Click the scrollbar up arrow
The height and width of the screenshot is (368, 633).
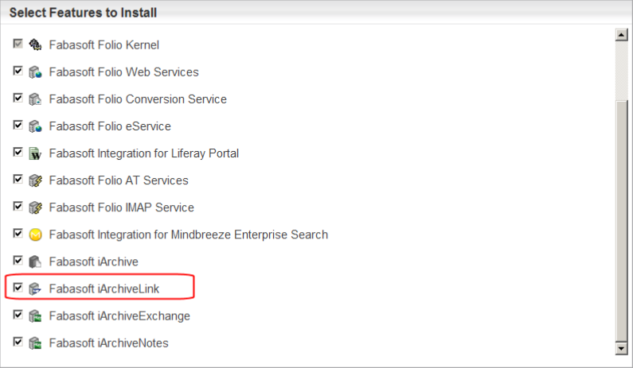pos(621,35)
